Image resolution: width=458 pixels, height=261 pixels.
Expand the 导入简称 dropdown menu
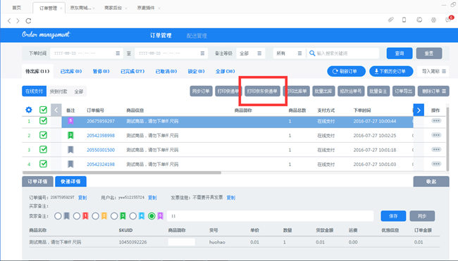click(x=433, y=71)
